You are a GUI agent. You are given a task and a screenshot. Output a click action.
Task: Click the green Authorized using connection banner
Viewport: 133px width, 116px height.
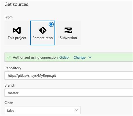(x=69, y=57)
